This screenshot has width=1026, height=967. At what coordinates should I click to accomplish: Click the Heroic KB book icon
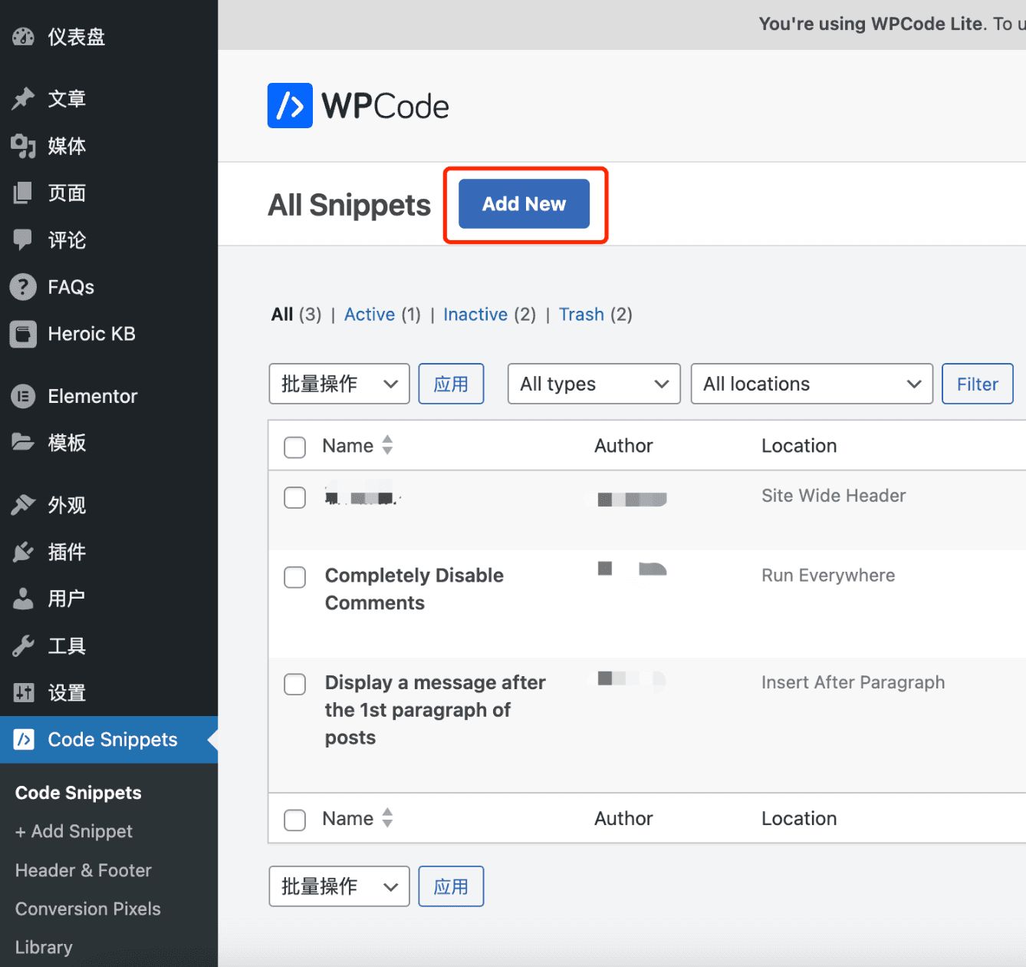coord(23,334)
